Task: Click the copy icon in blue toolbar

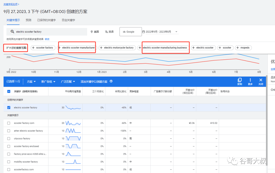Action: 240,80
